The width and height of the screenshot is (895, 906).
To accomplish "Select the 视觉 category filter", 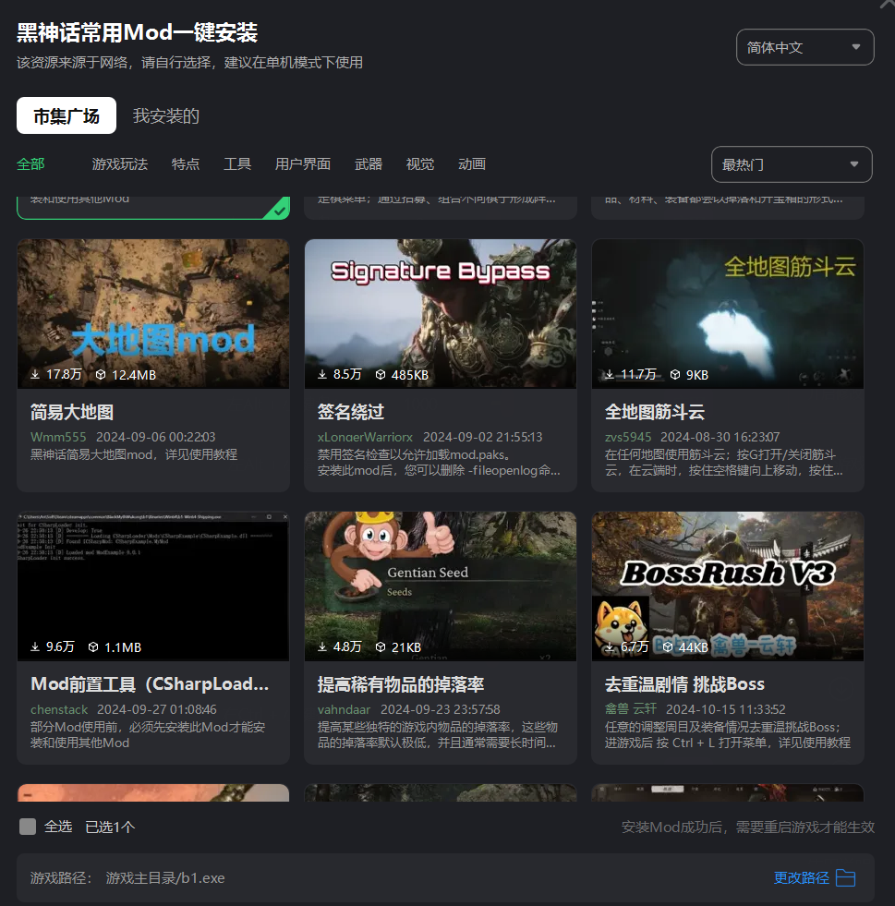I will click(420, 164).
